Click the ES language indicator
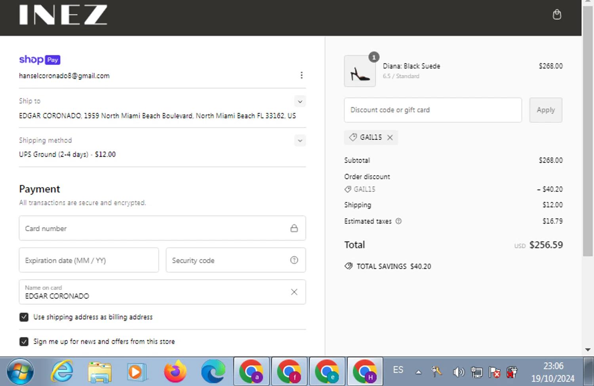This screenshot has height=386, width=594. (398, 370)
